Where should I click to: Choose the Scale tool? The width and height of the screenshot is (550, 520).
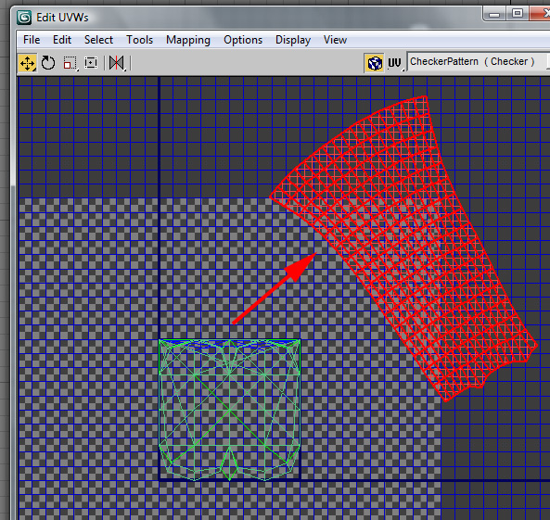tap(70, 63)
